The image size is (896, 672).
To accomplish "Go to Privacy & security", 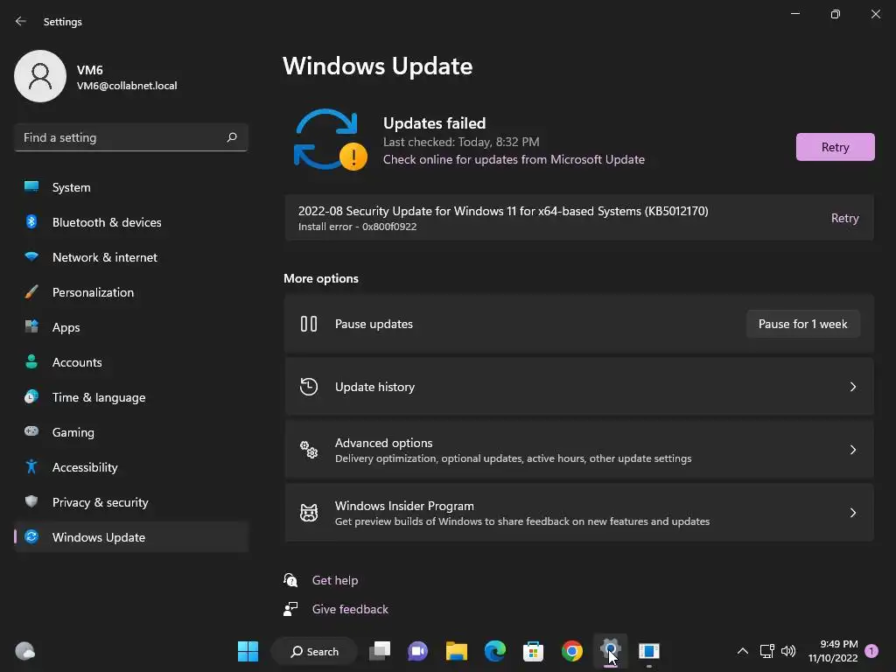I will 131,502.
